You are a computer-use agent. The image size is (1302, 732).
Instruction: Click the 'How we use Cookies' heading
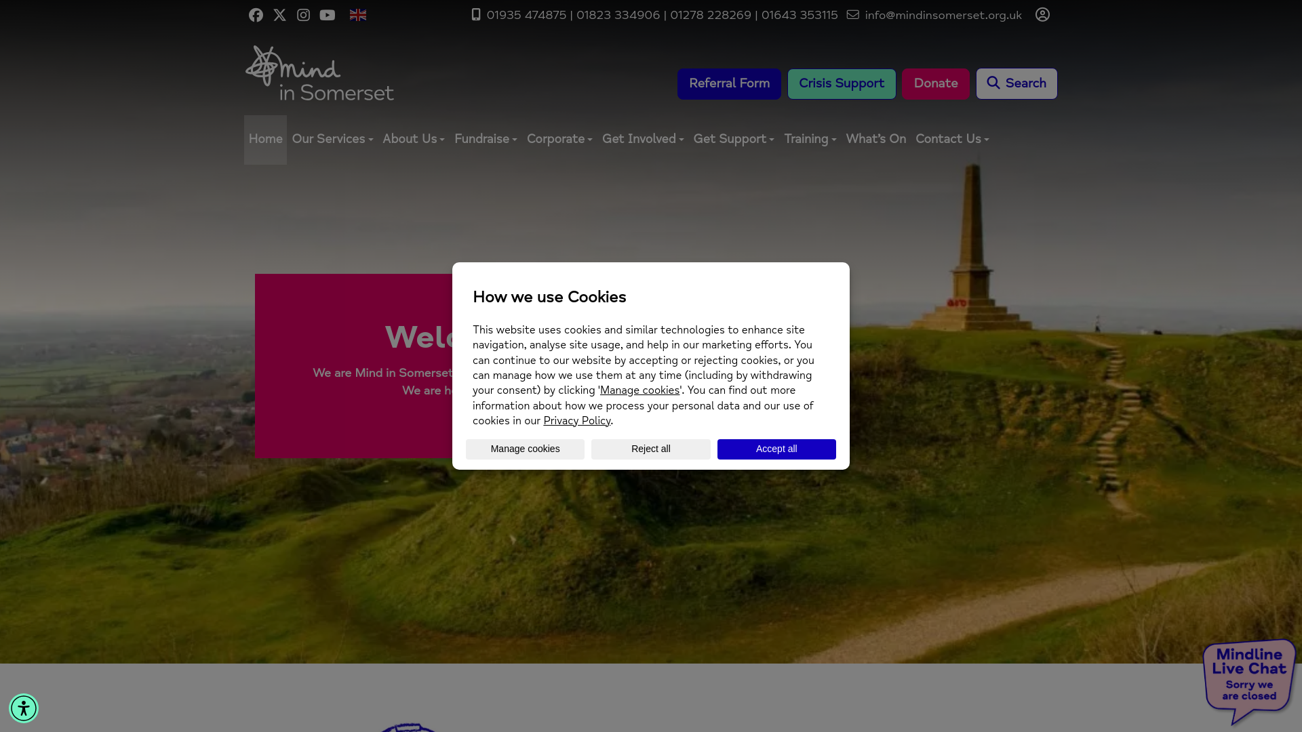pos(549,298)
